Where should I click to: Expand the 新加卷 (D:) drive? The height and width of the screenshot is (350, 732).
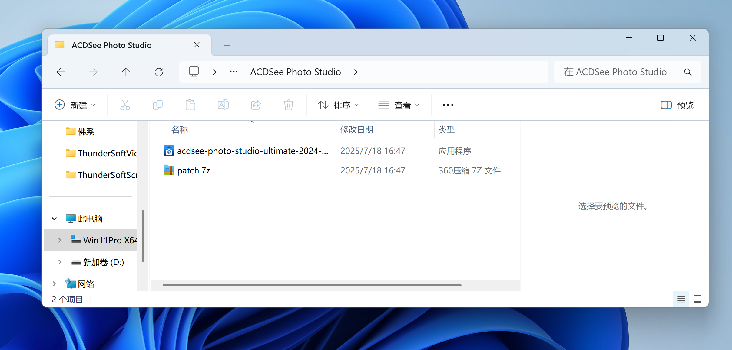click(x=60, y=262)
